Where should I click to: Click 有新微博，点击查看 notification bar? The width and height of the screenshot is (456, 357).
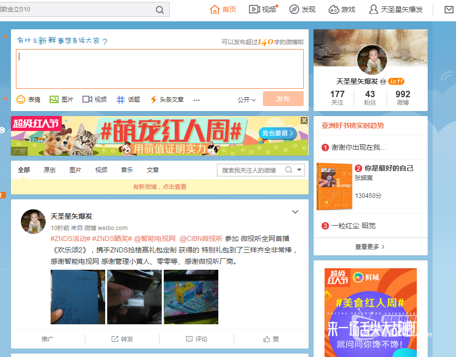tap(160, 186)
